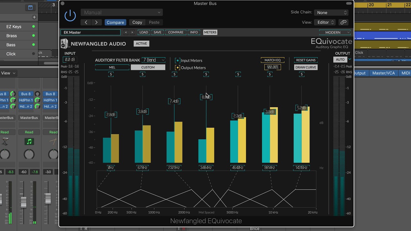411x231 pixels.
Task: Select next EQuivocate preset small arrow
Action: [x=132, y=32]
